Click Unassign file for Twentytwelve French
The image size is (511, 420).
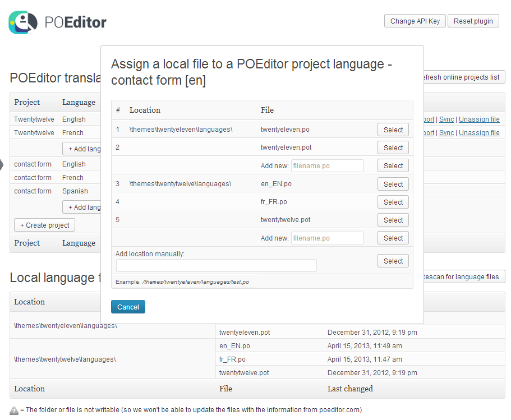click(x=479, y=133)
